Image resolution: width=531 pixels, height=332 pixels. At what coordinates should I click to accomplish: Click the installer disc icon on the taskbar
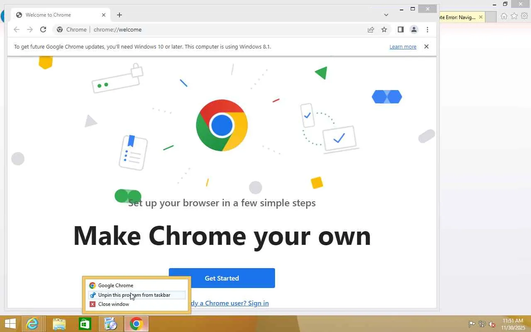tap(111, 324)
